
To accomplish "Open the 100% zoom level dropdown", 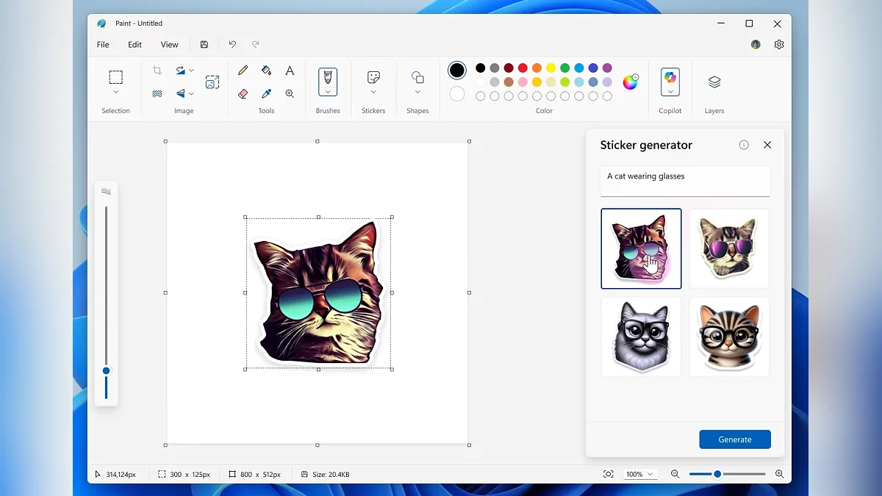I will [639, 475].
